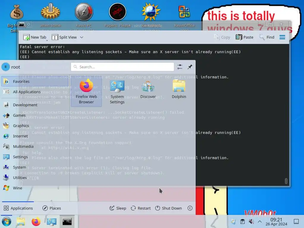The image size is (304, 228).
Task: Click the Show Desktop tray button
Action: pos(296,221)
